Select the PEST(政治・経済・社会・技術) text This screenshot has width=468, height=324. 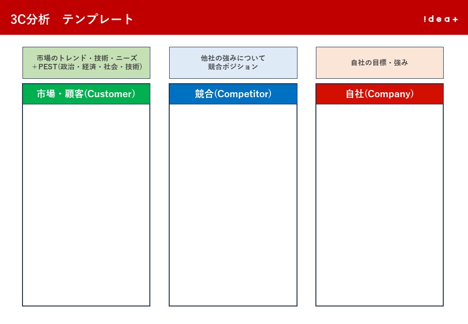coord(85,67)
